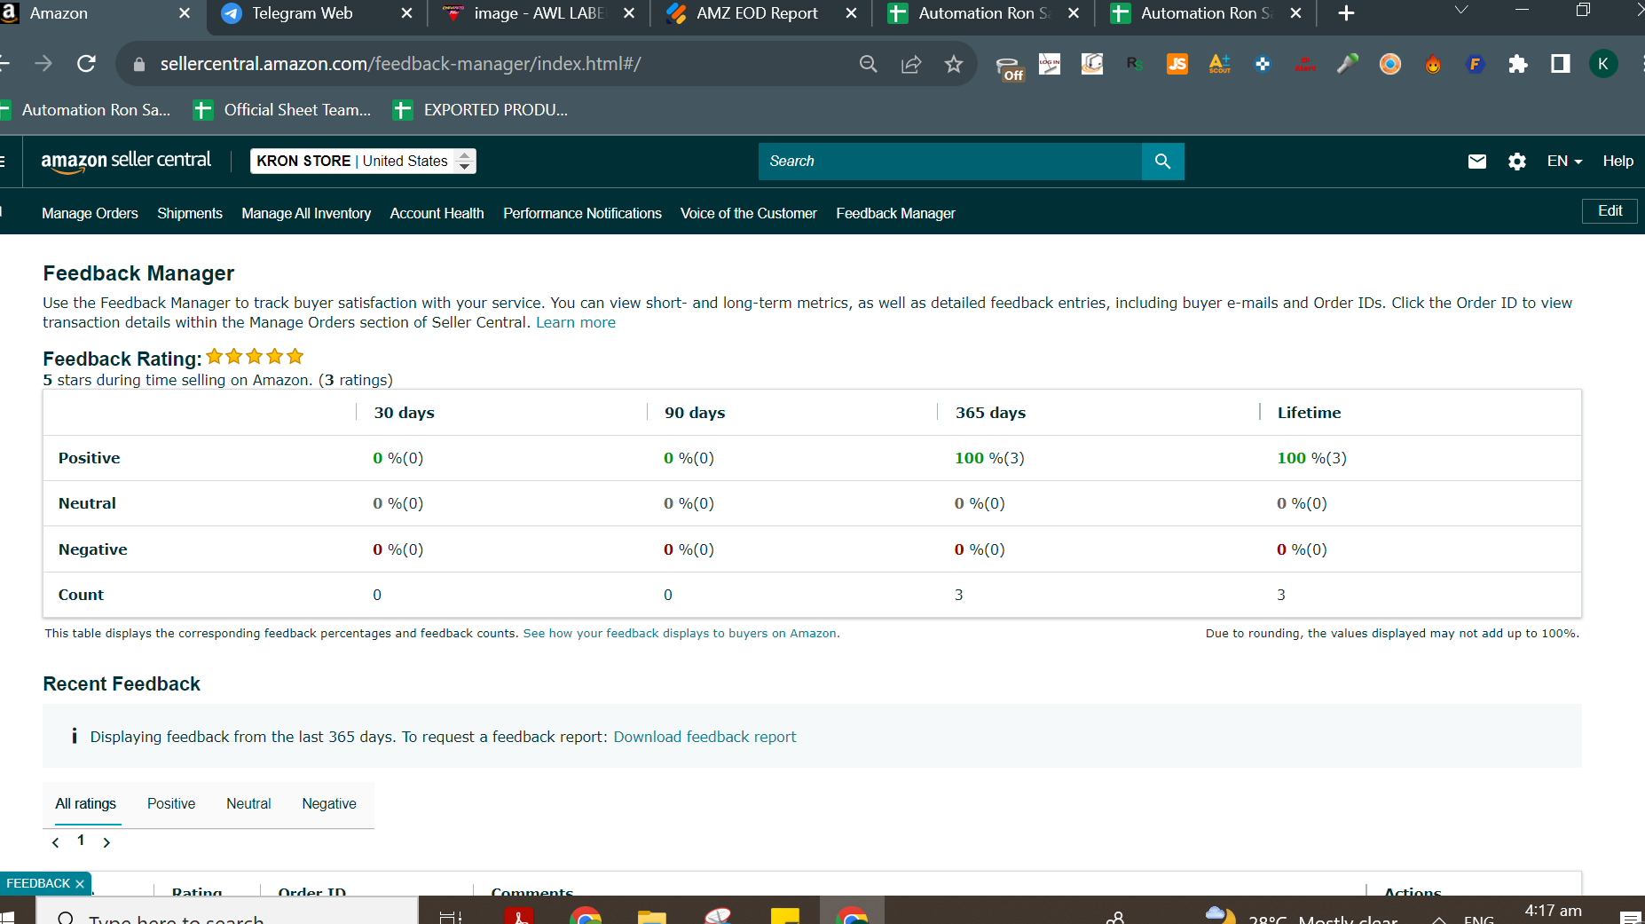Screen dimensions: 1645x924
Task: Open the RS extension icon
Action: click(1135, 64)
